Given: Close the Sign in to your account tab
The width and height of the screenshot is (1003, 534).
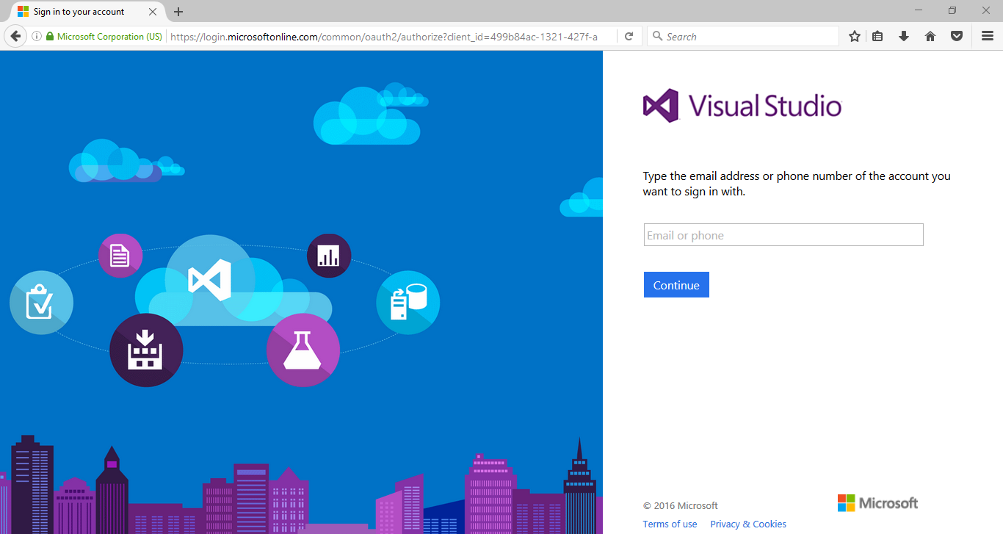Looking at the screenshot, I should 153,12.
